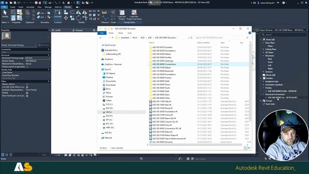309x174 pixels.
Task: Expand Annotation Symbols in Project Browser
Action: click(x=264, y=85)
